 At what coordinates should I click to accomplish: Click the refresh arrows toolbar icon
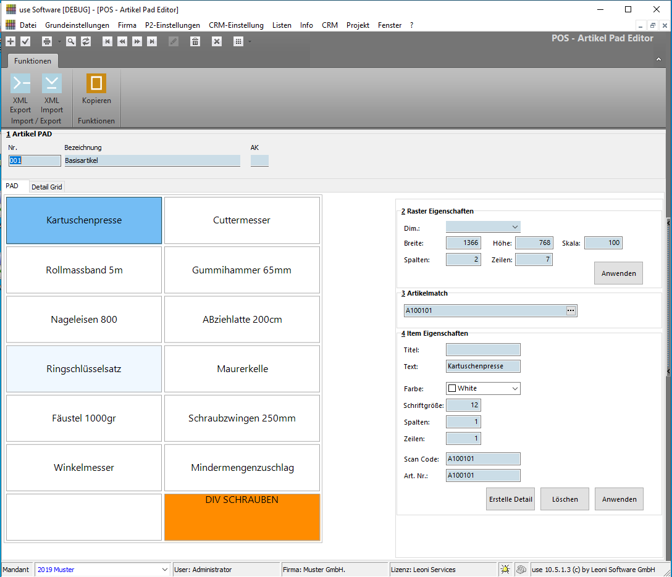point(86,41)
